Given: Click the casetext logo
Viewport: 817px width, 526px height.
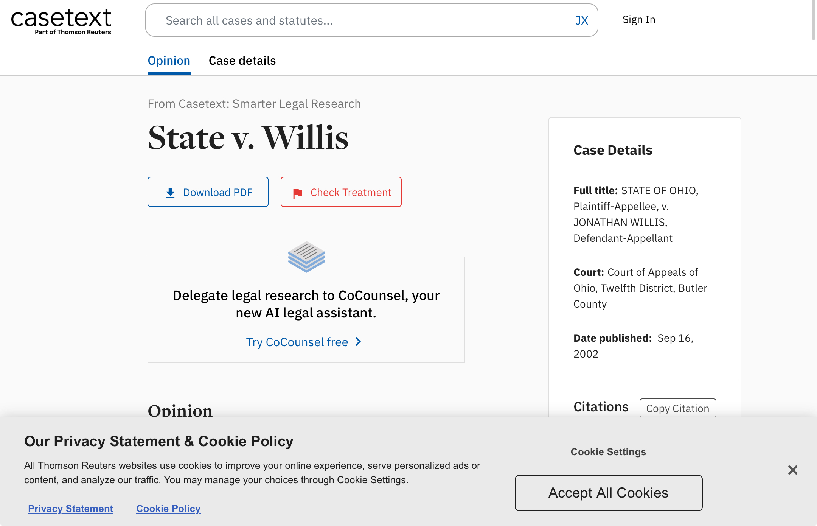Looking at the screenshot, I should [61, 22].
